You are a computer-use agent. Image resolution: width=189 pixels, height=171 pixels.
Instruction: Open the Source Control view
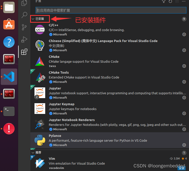point(24,27)
